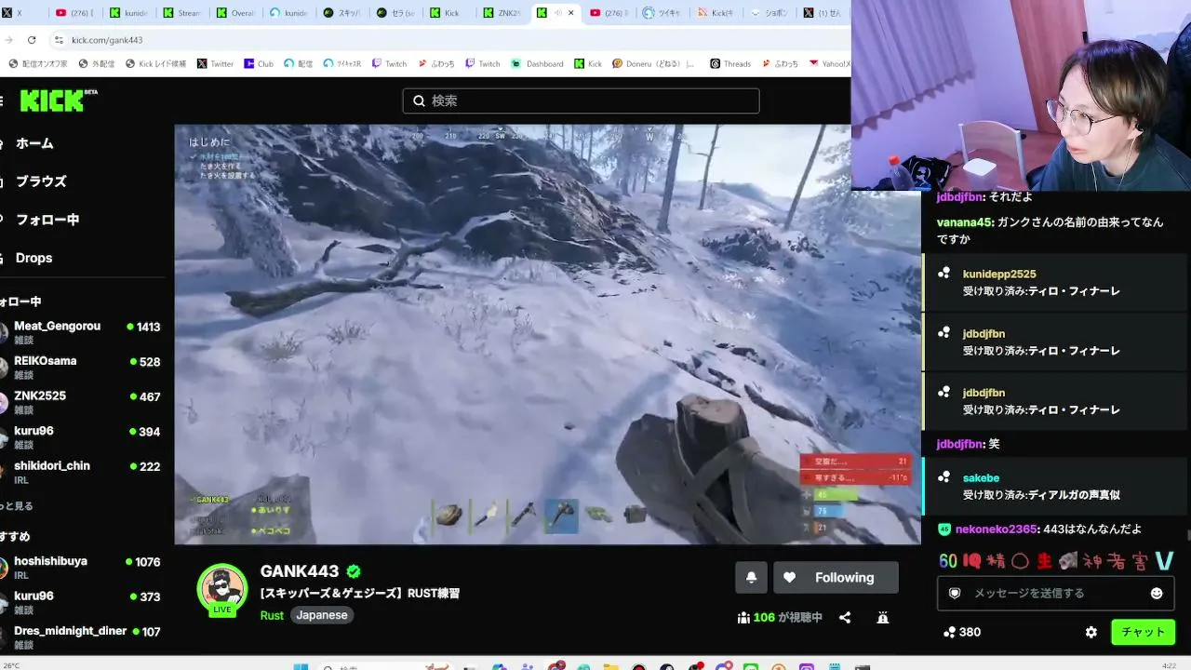
Task: Open the Club bookmark
Action: [259, 64]
